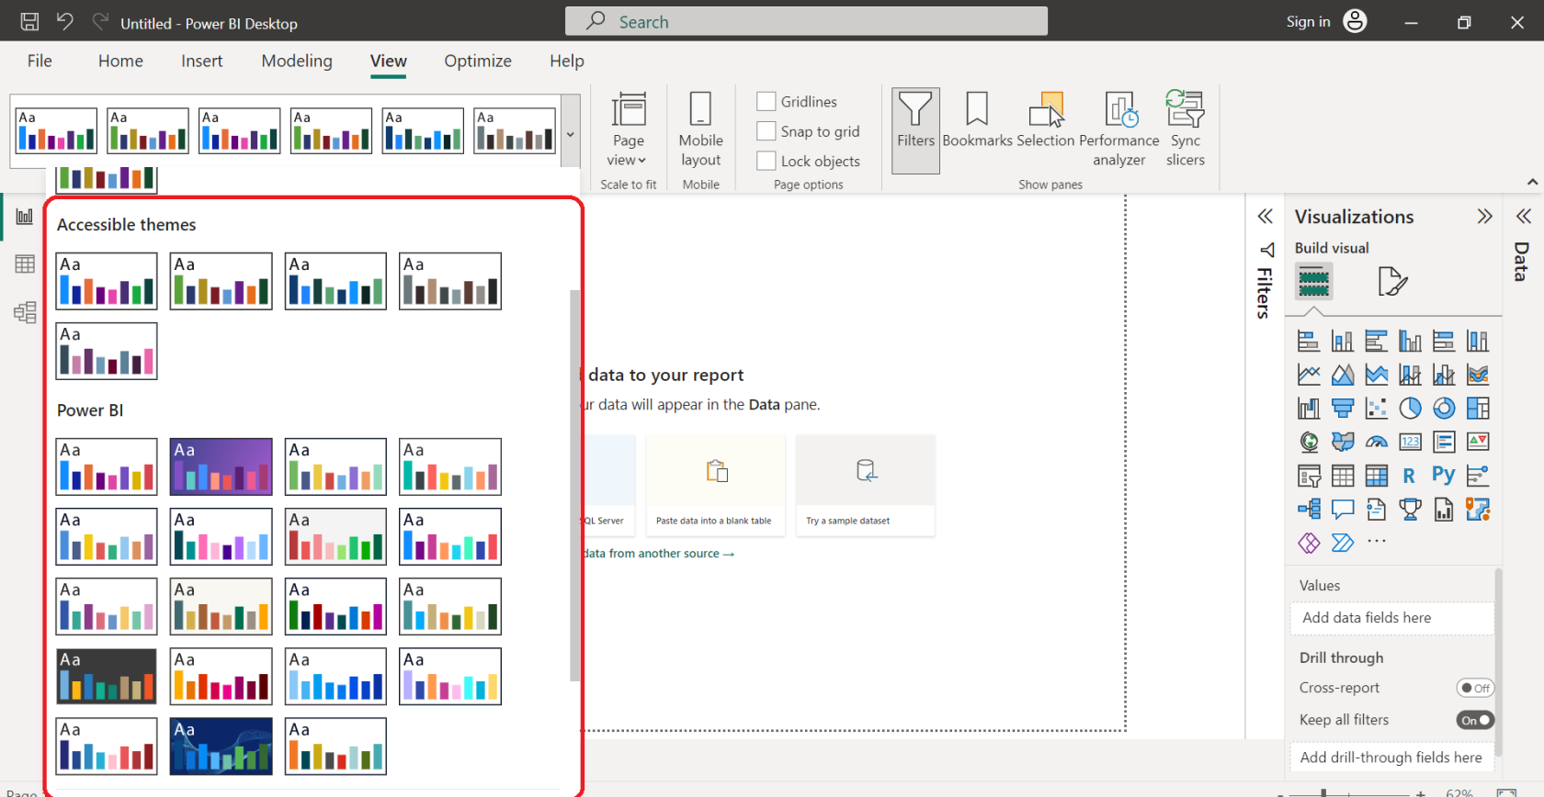Open the Insert ribbon tab
The image size is (1544, 797).
(201, 61)
